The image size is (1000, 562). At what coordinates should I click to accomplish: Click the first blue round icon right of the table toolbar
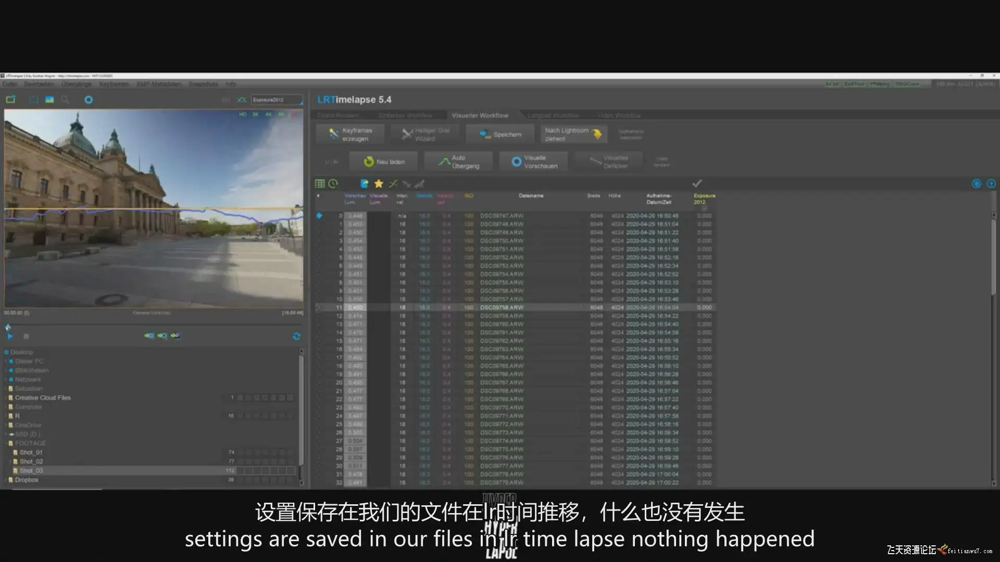tap(977, 184)
